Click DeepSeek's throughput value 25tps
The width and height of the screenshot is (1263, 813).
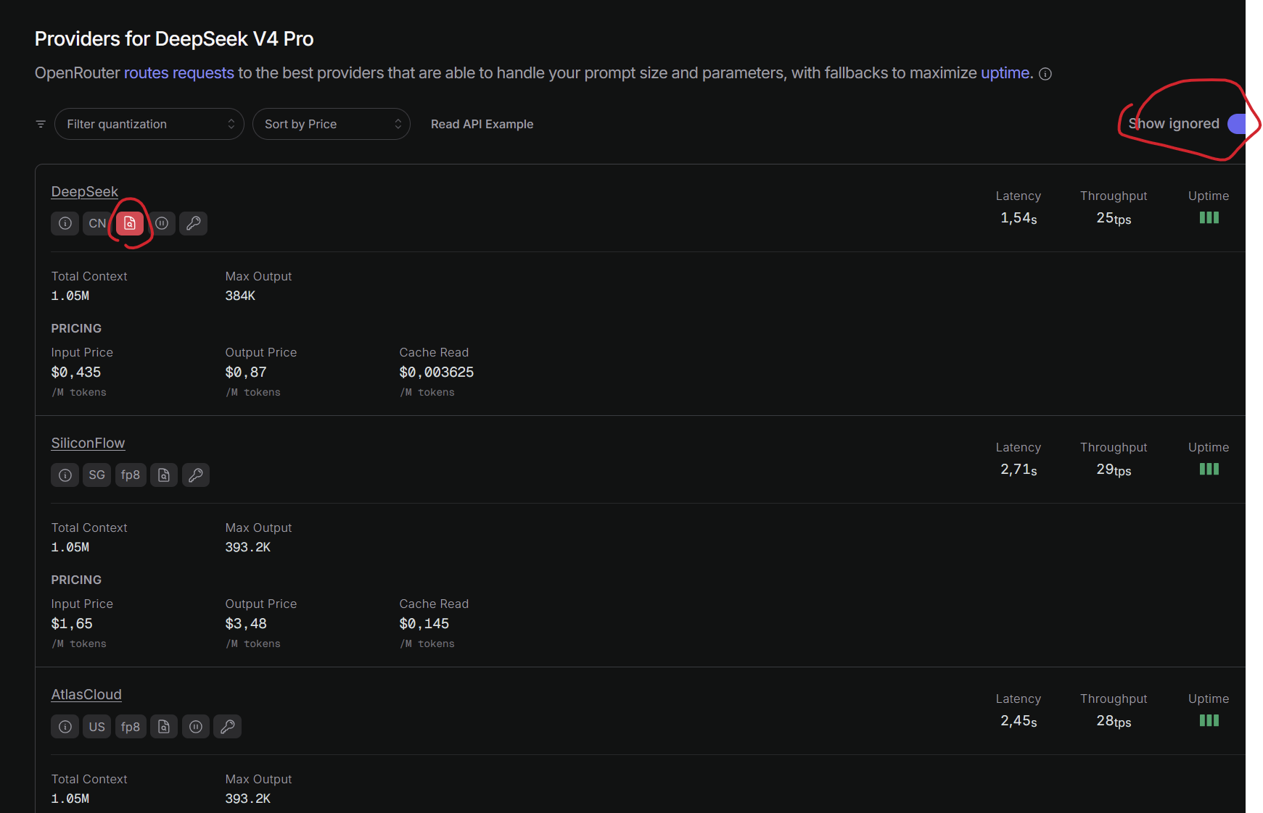(1114, 218)
